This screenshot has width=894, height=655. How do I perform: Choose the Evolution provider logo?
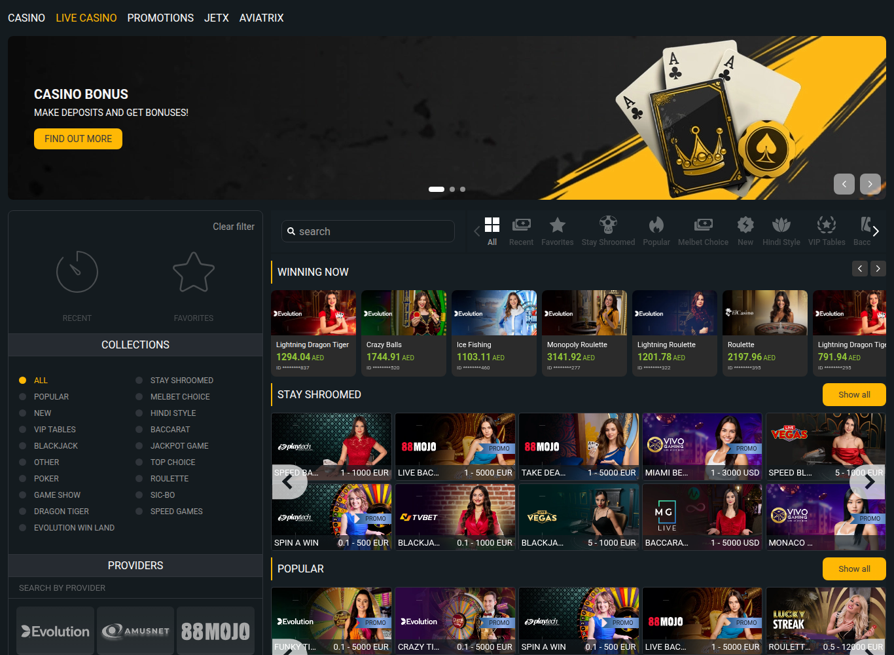56,631
